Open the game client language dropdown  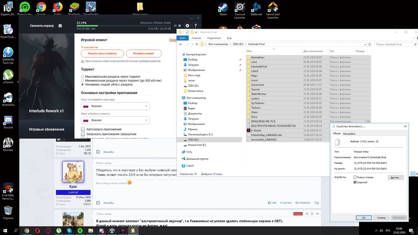click(x=115, y=120)
